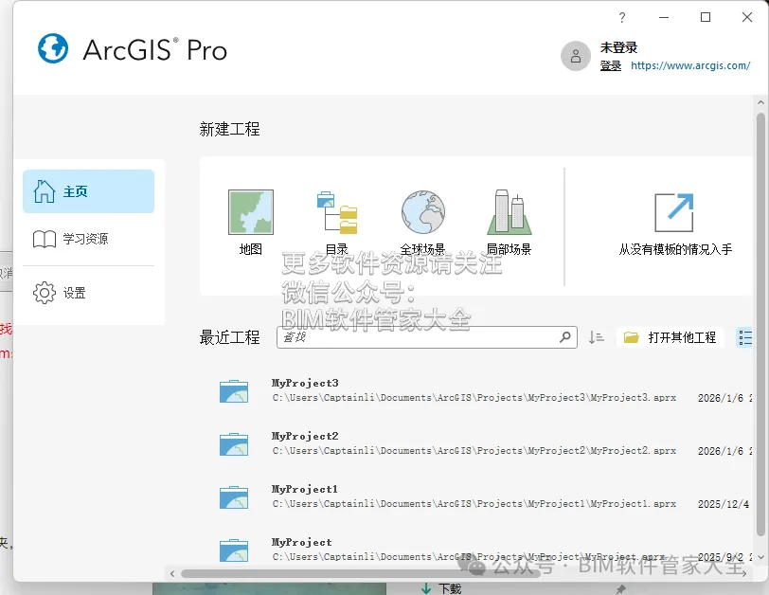This screenshot has width=769, height=595.
Task: Click the MyProject2 project icon
Action: point(234,444)
